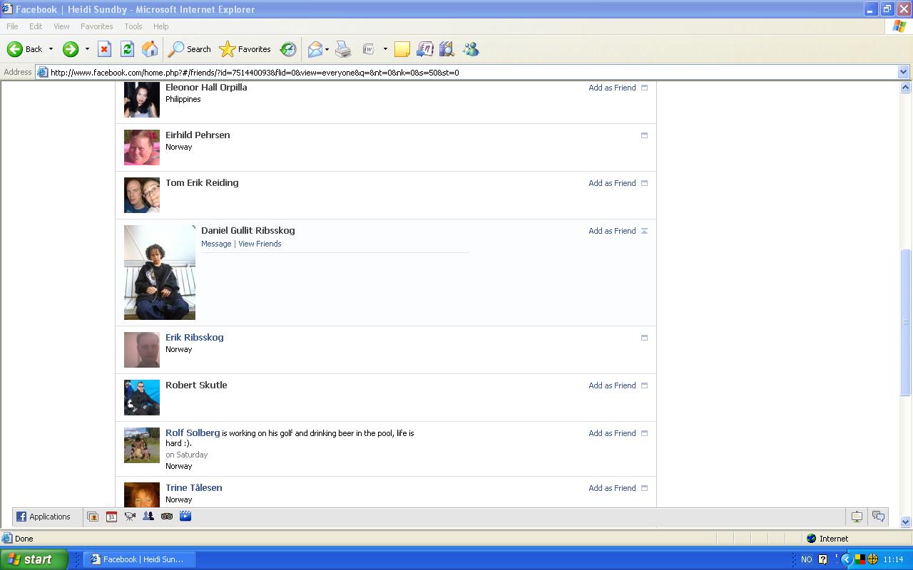Screen dimensions: 913x570
Task: Expand Robert Skutle's row toggle
Action: (644, 385)
